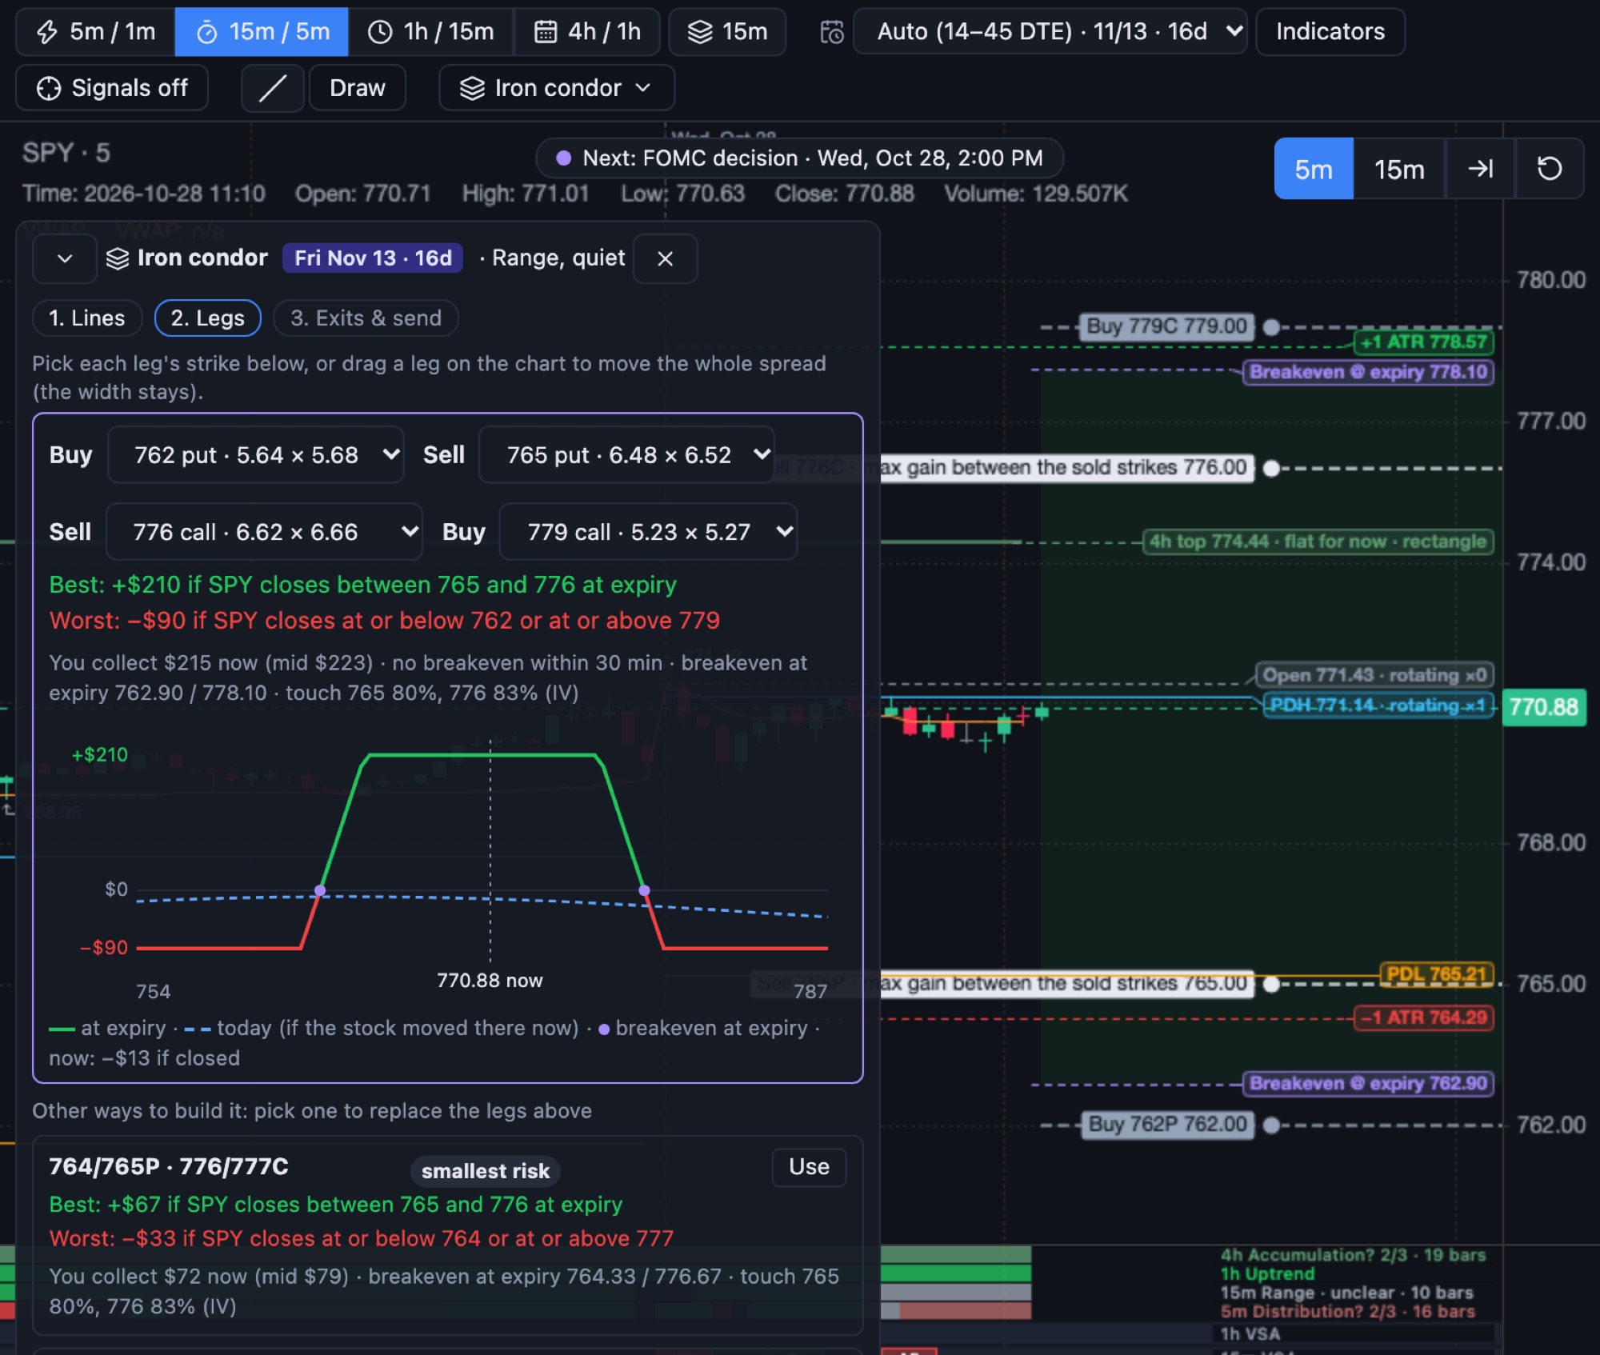
Task: Select the 15m / 5m timeframe preset
Action: (262, 32)
